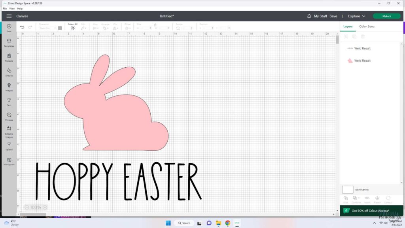The height and width of the screenshot is (228, 405).
Task: Click the Windows Search box
Action: (184, 223)
